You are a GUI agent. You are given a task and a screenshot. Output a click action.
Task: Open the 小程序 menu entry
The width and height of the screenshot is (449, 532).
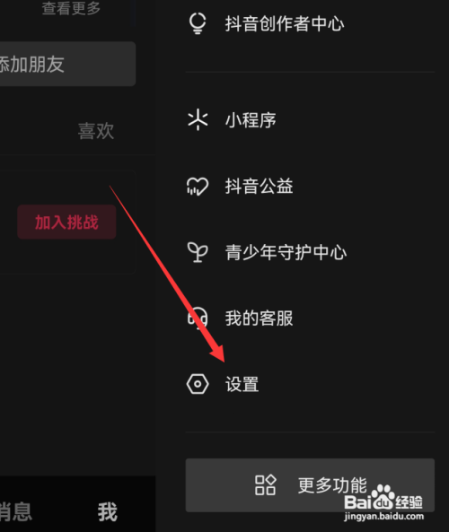coord(251,120)
